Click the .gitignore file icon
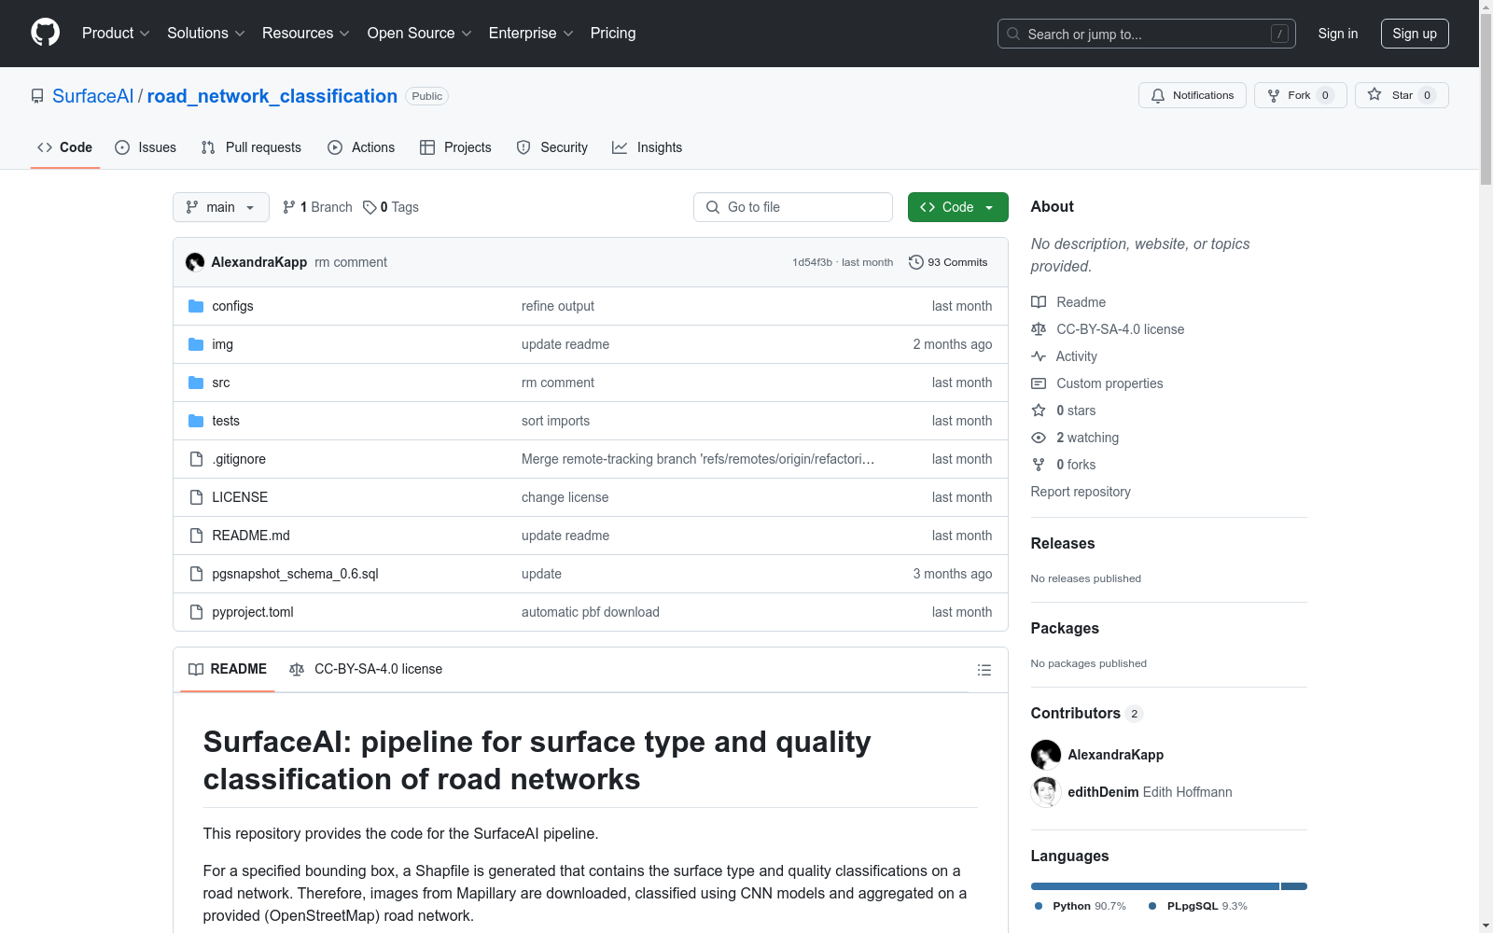Image resolution: width=1493 pixels, height=933 pixels. tap(196, 459)
